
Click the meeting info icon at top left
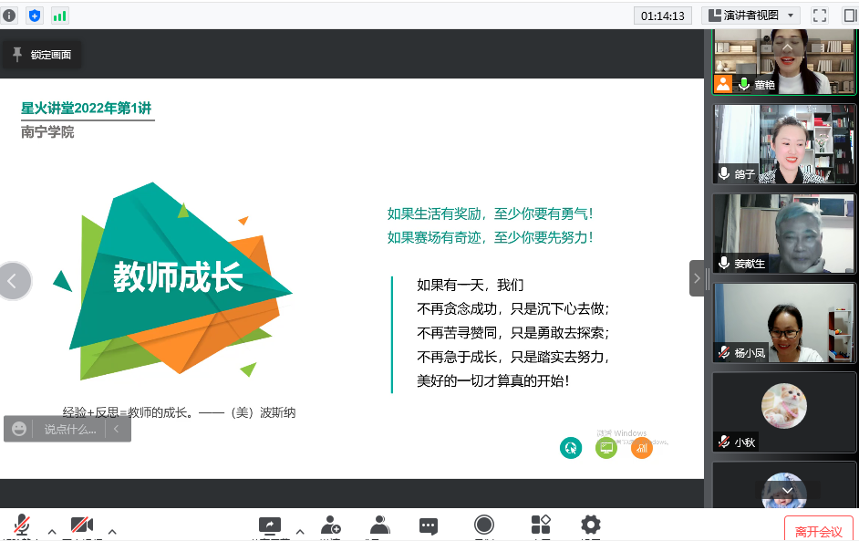click(10, 16)
